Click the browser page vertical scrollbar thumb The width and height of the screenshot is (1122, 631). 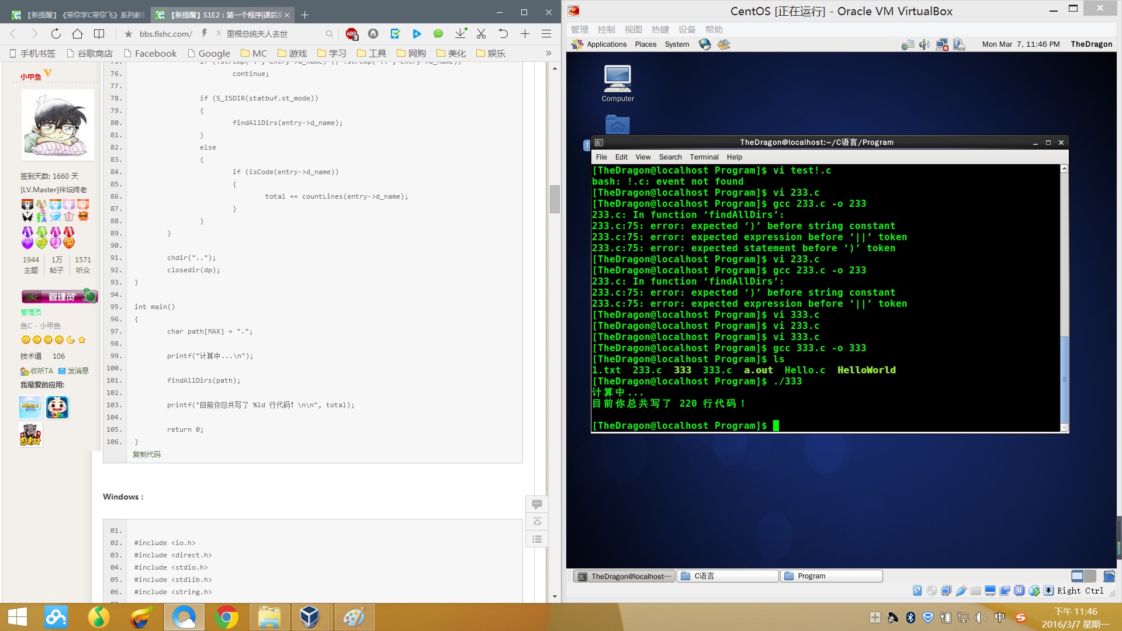point(555,199)
